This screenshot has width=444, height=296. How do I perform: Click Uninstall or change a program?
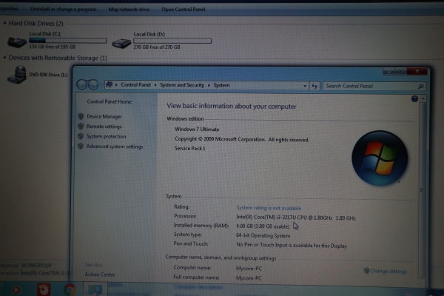pyautogui.click(x=63, y=10)
